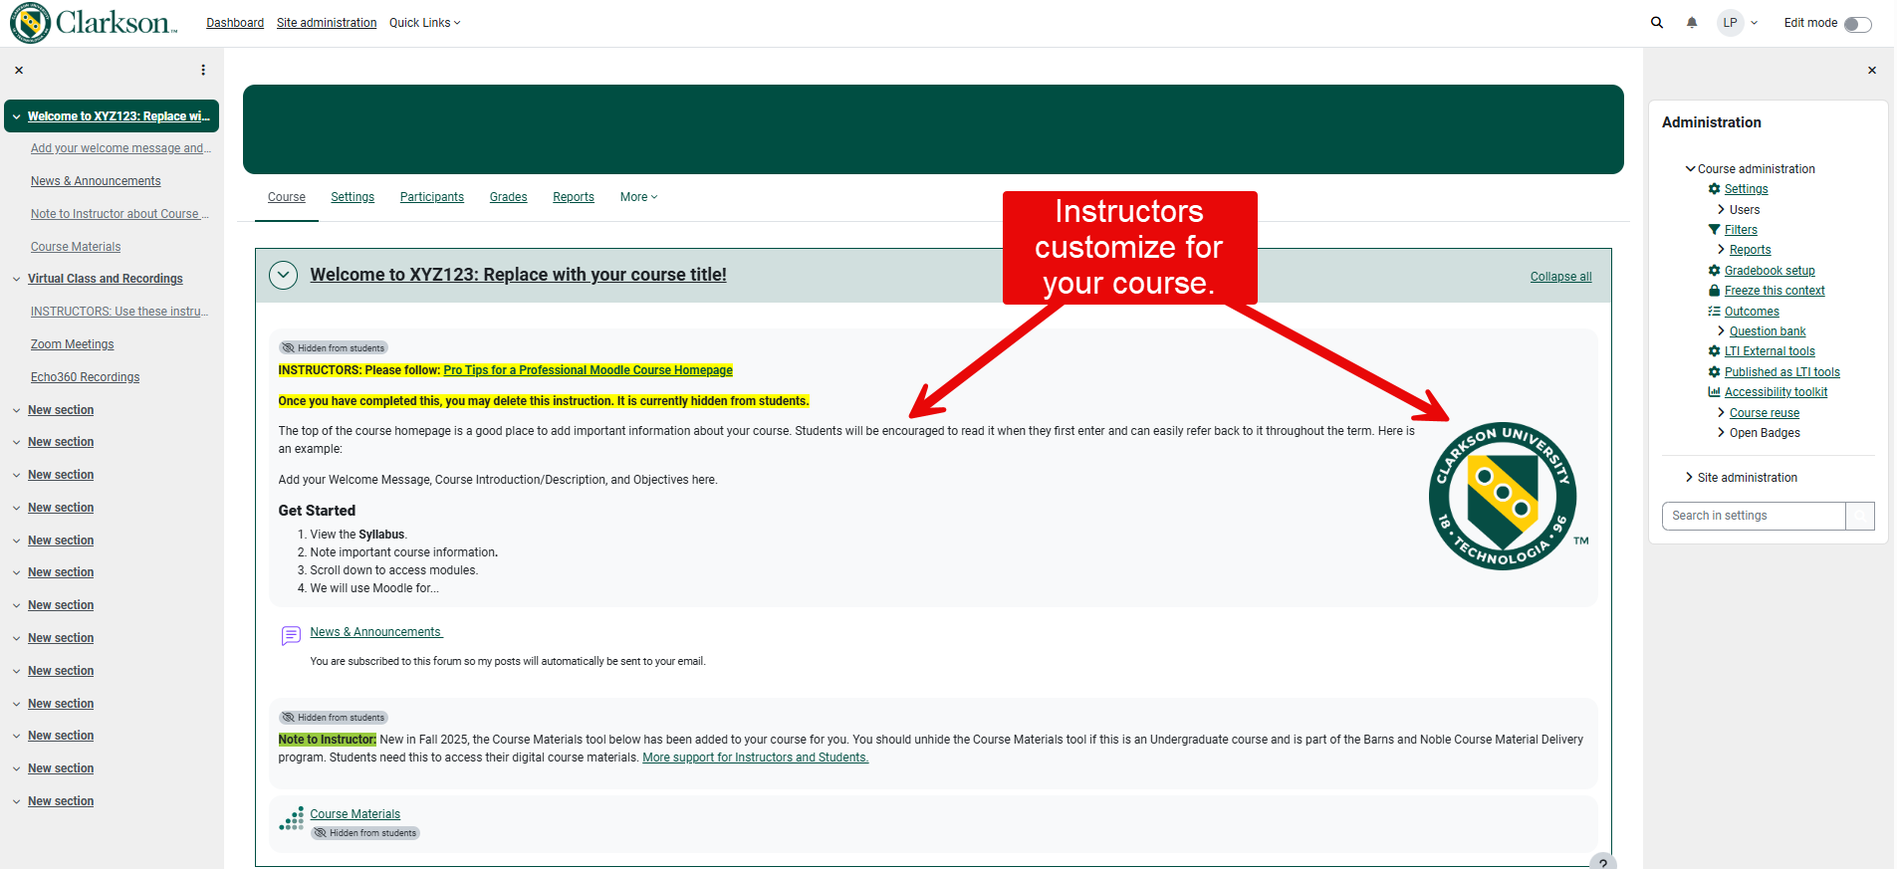Open Course Materials in course index

pyautogui.click(x=76, y=247)
